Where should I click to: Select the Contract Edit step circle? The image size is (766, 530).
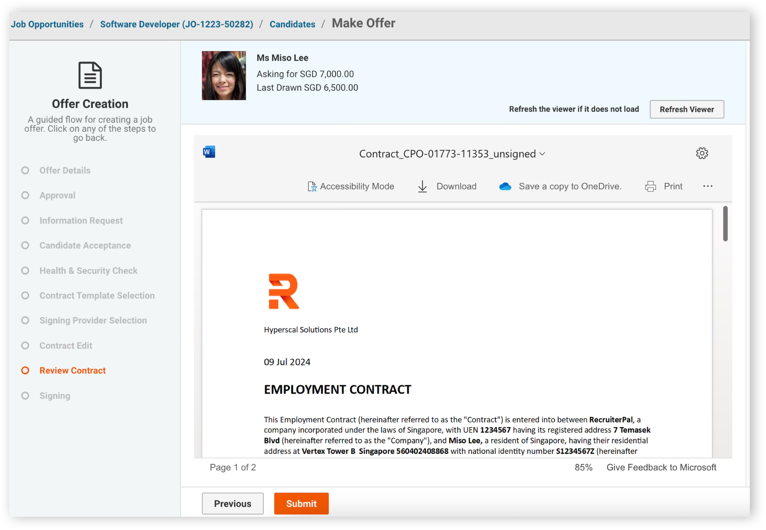[x=25, y=346]
